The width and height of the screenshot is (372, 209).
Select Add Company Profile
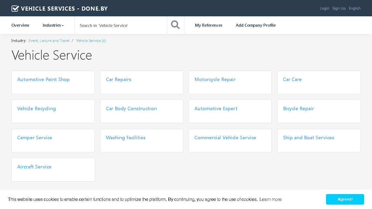pos(256,25)
